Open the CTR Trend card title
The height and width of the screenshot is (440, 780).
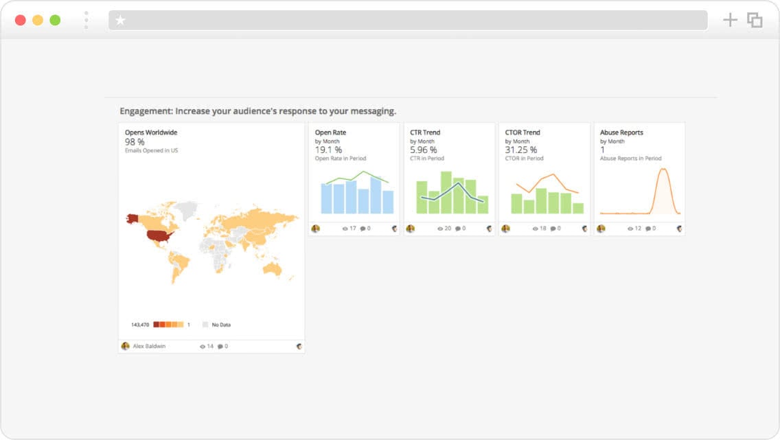[x=425, y=132]
